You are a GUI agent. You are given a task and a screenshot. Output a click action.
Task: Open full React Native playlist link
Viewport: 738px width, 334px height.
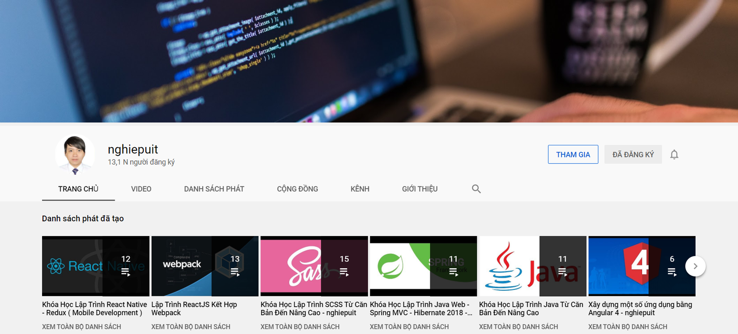click(x=81, y=327)
